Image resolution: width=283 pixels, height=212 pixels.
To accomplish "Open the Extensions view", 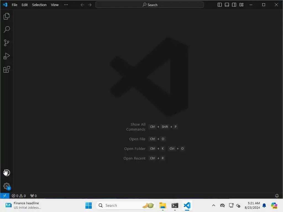I will pos(7,69).
